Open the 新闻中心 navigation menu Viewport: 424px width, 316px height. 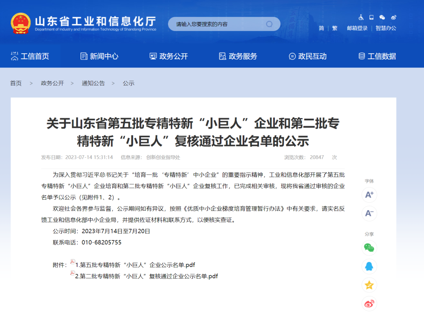coord(99,56)
